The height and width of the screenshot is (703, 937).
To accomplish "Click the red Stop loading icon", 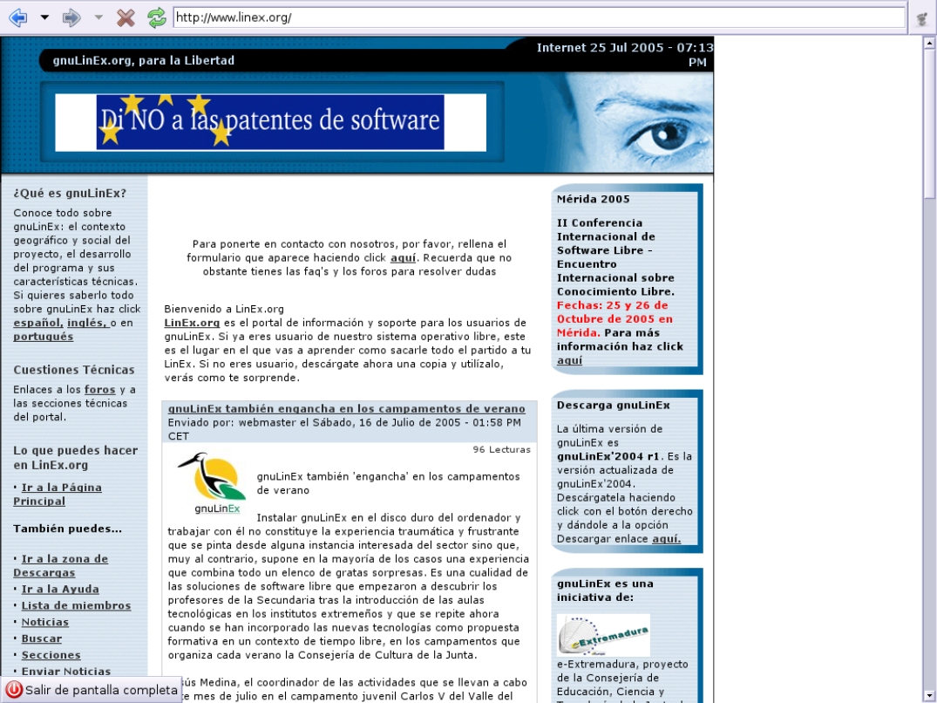I will (x=126, y=17).
